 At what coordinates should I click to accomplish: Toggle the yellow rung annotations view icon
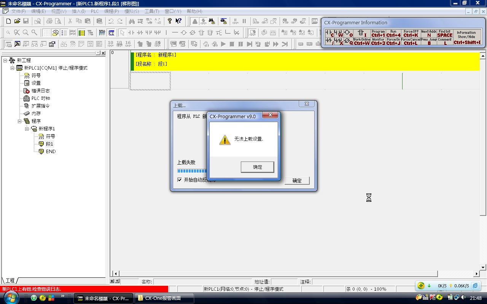coord(81,33)
